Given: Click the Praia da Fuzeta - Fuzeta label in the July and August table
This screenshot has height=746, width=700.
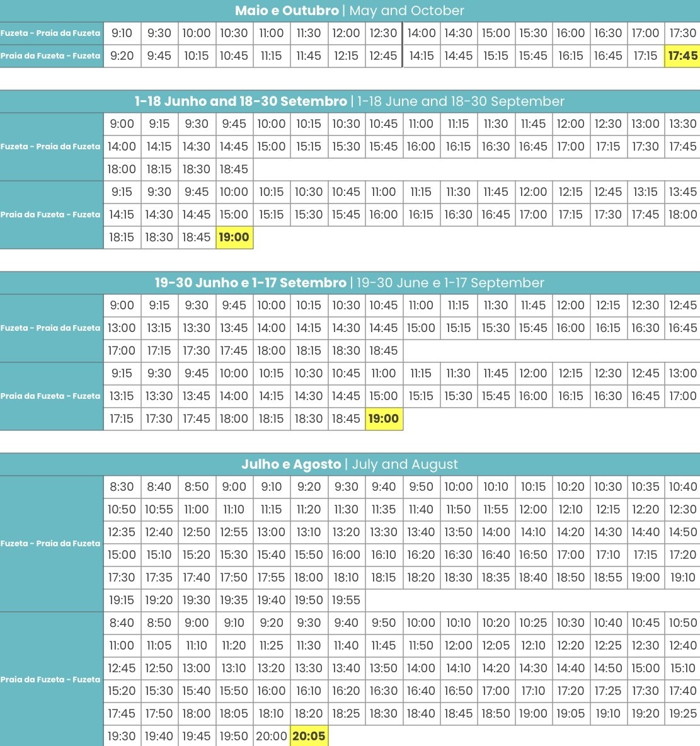Looking at the screenshot, I should click(x=52, y=679).
